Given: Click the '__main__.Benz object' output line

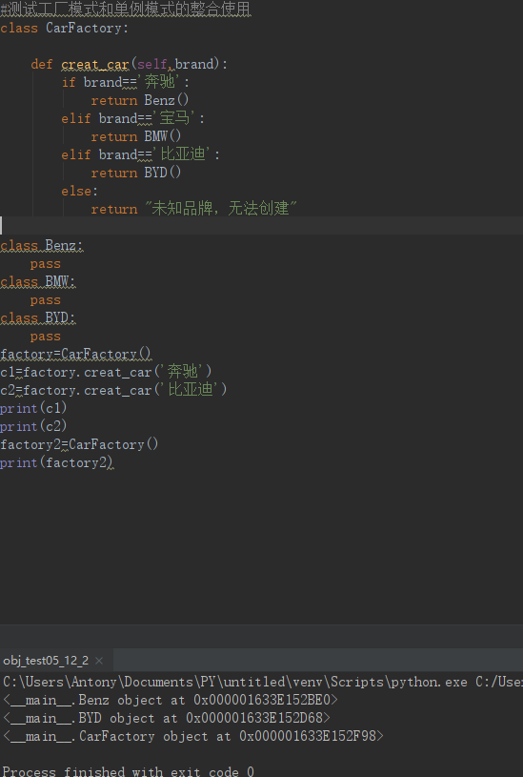Looking at the screenshot, I should pos(171,700).
